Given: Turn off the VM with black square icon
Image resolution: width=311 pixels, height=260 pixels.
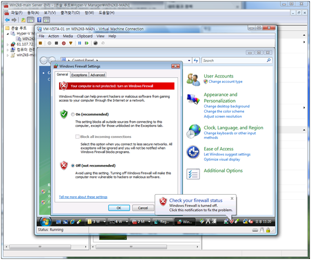Looking at the screenshot, I should (x=56, y=43).
